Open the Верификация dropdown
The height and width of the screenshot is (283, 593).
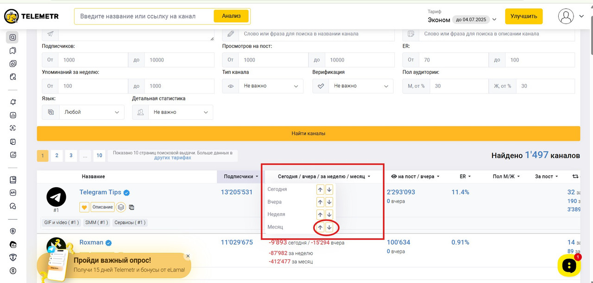coord(353,86)
